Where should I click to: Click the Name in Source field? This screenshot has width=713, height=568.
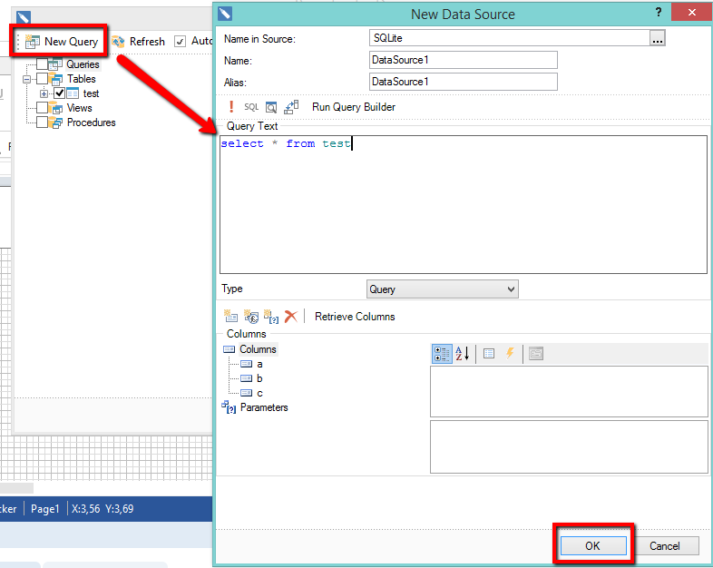coord(509,38)
